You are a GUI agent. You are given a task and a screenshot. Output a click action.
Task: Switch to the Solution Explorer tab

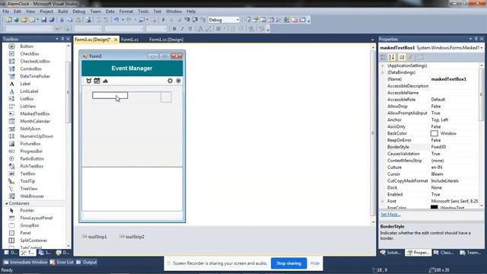(x=390, y=253)
